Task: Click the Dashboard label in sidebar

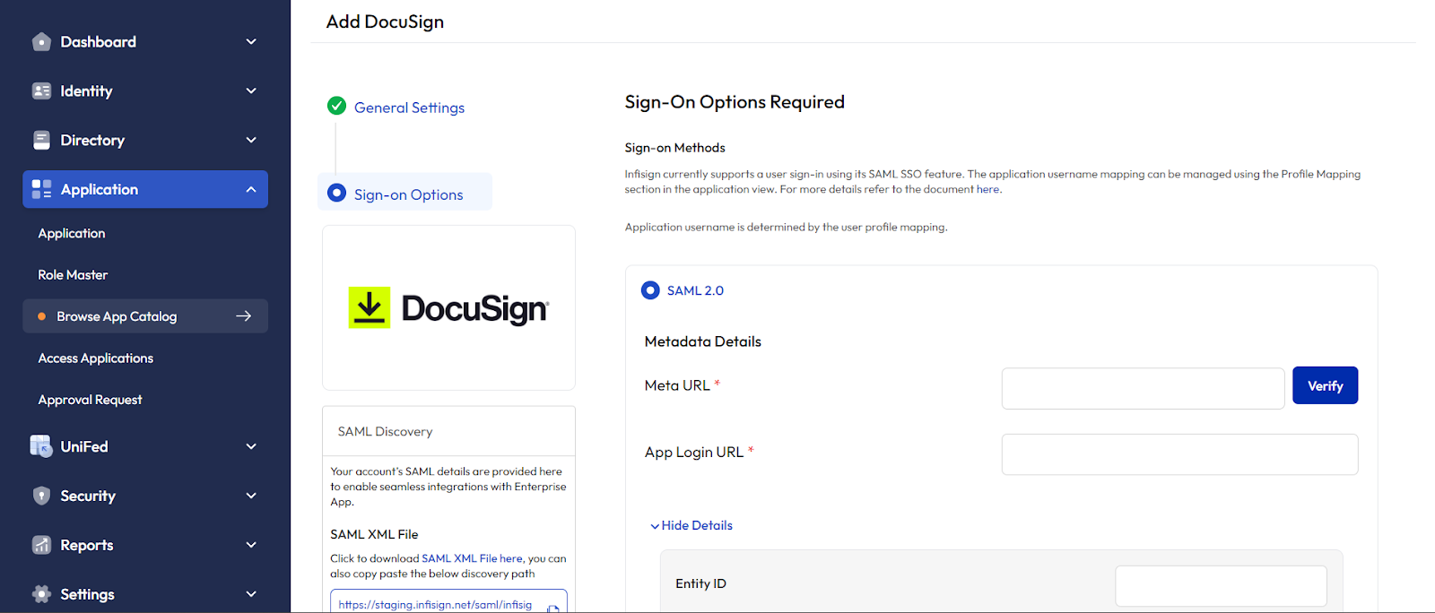Action: click(99, 42)
